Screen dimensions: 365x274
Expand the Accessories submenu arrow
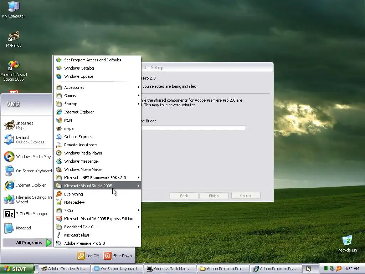tap(139, 87)
